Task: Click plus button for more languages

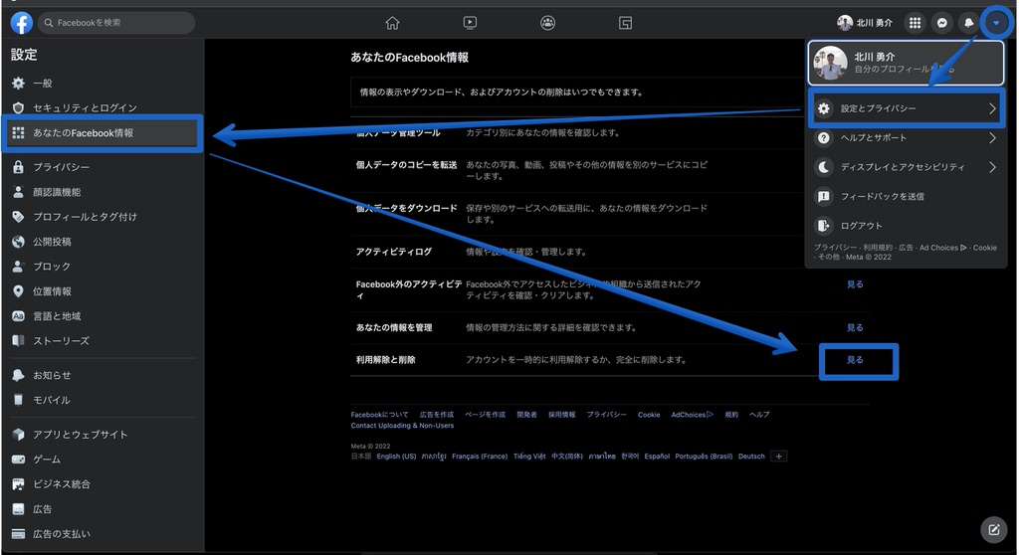Action: point(778,457)
